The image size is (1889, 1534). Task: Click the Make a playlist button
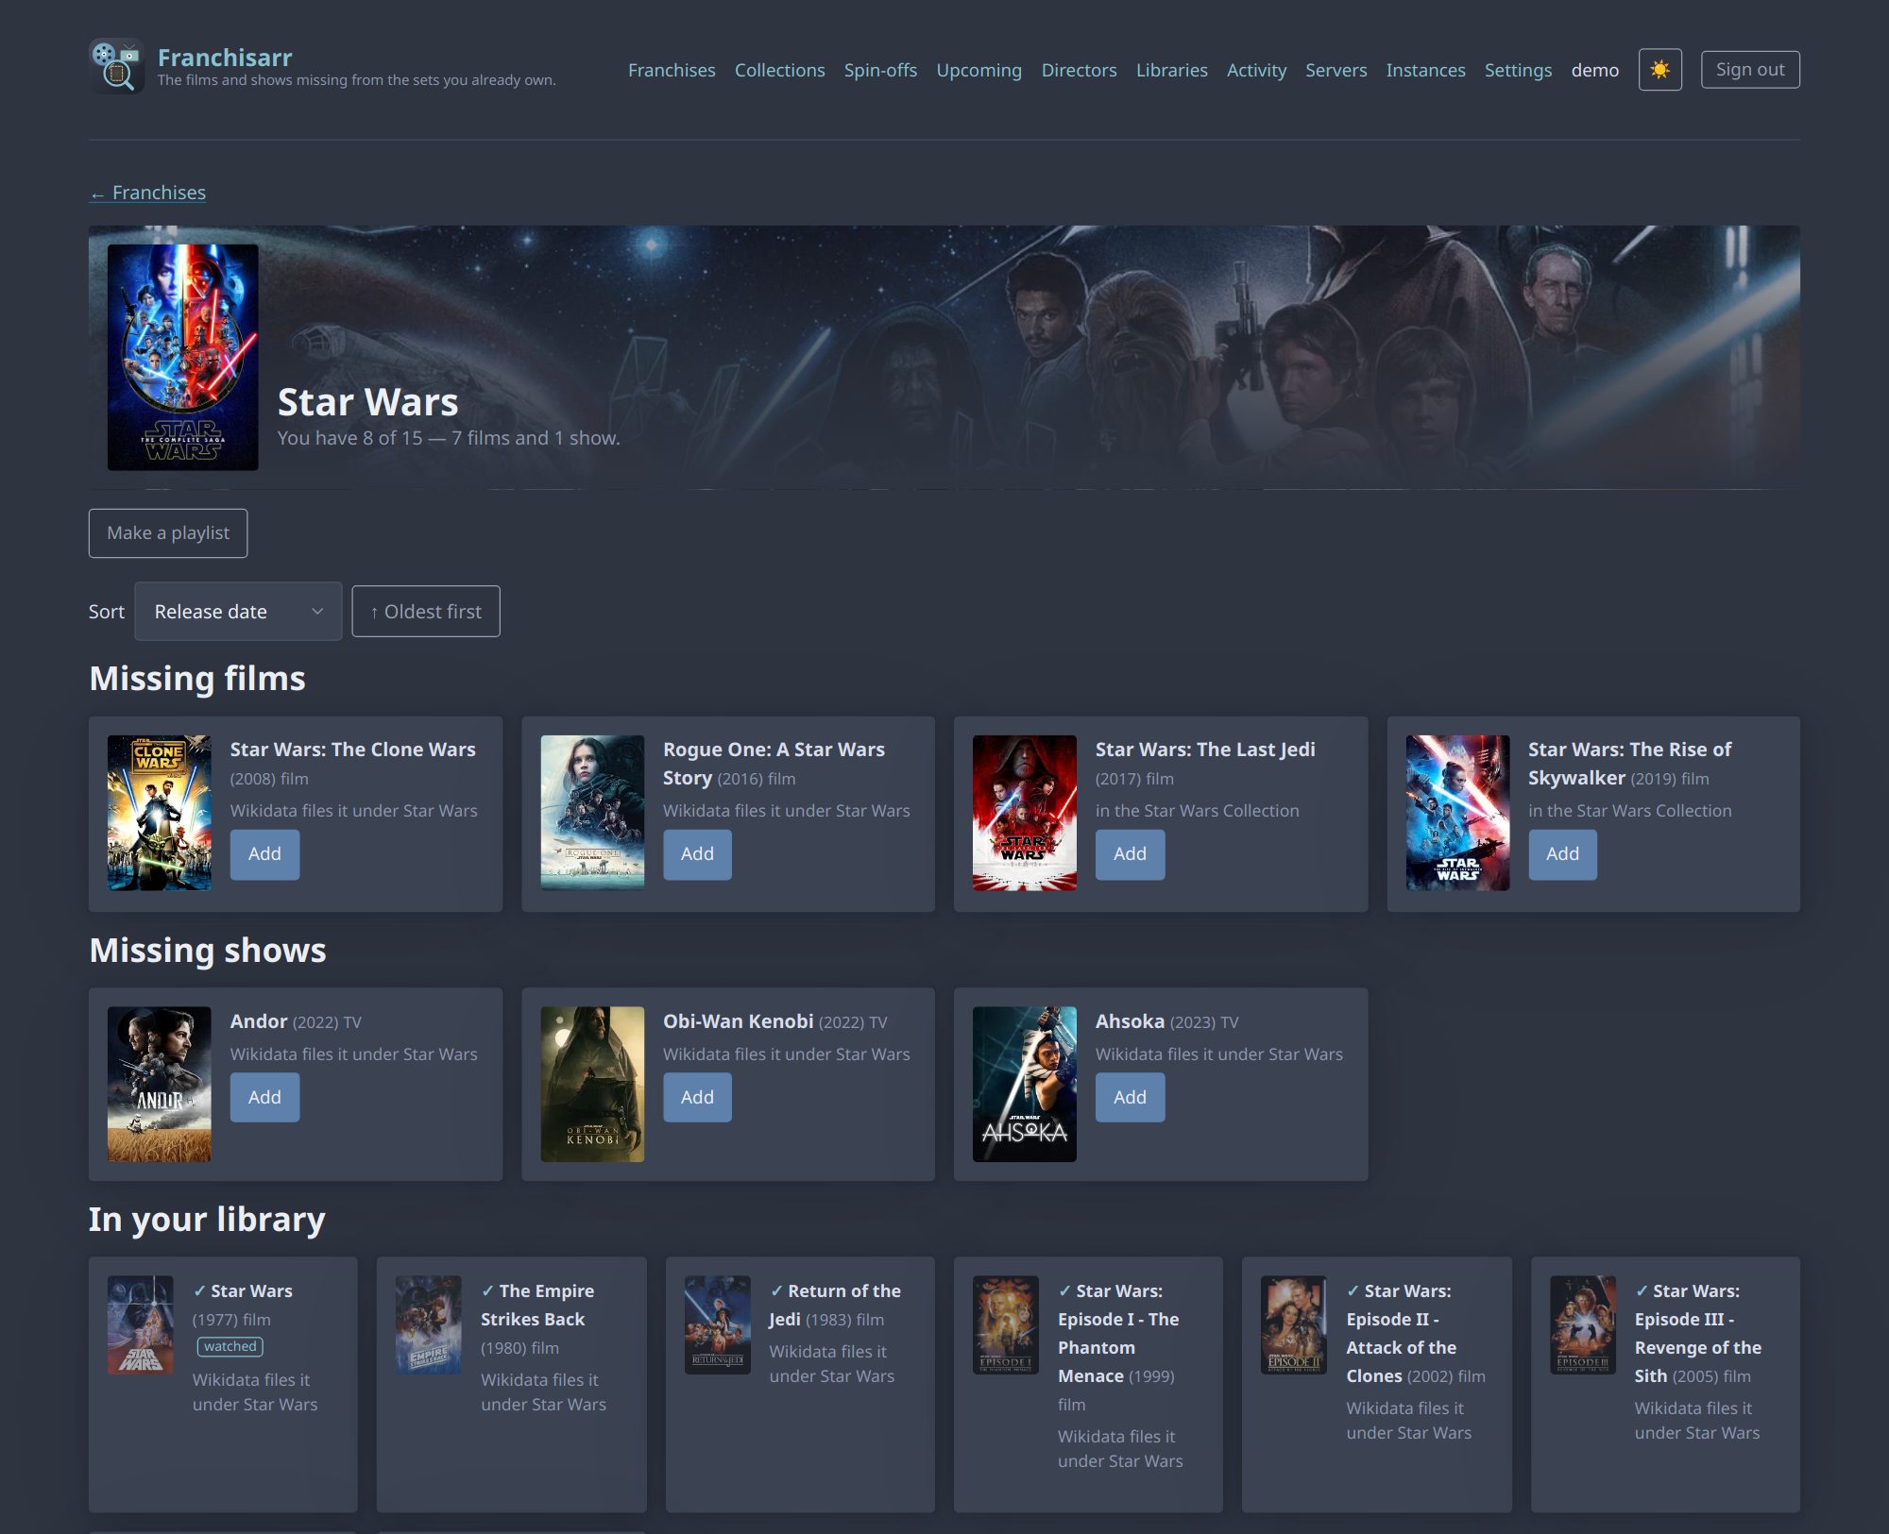coord(168,533)
